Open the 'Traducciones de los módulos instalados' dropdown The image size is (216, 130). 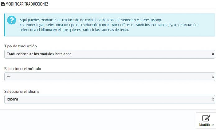click(109, 54)
